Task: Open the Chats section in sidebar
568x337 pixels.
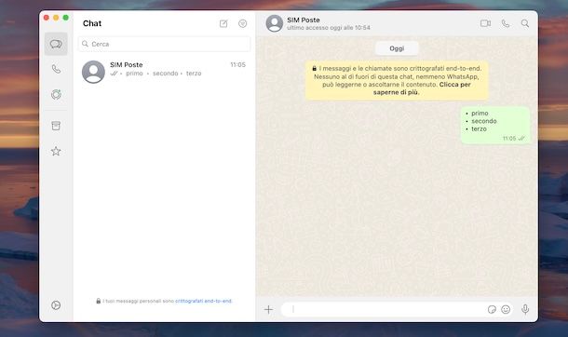Action: click(56, 44)
